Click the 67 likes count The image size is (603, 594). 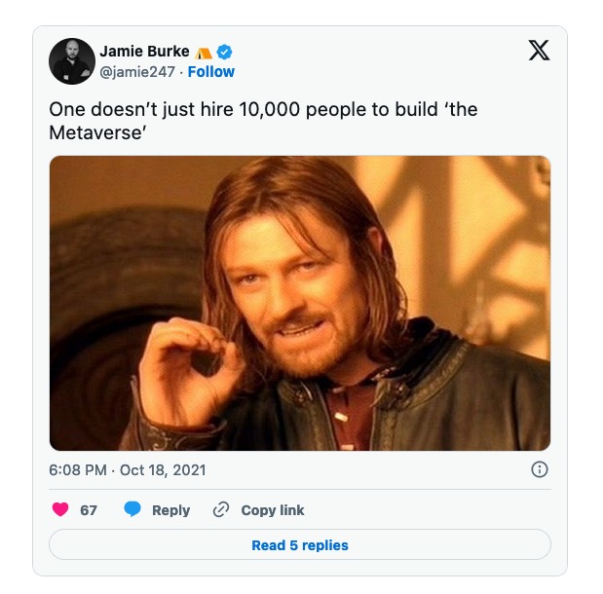point(89,510)
